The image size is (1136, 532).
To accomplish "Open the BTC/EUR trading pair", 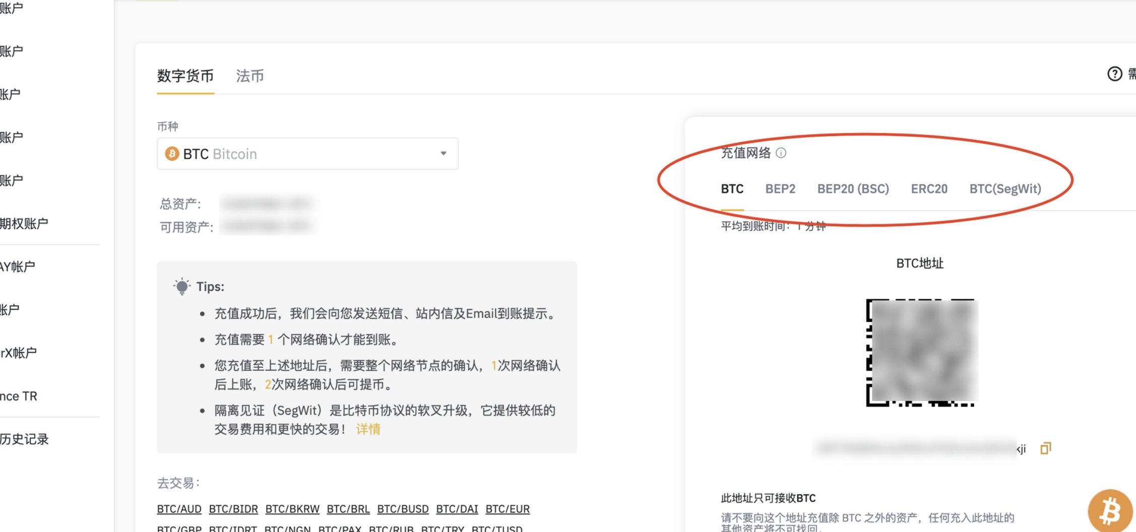I will pyautogui.click(x=508, y=509).
